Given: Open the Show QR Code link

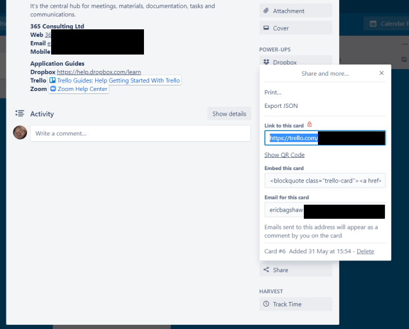Looking at the screenshot, I should click(x=284, y=155).
